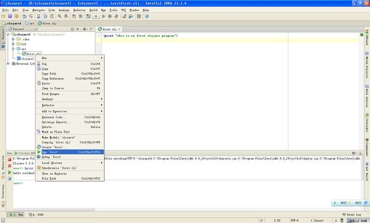Click the editor line with print statement
The width and height of the screenshot is (370, 223).
click(141, 36)
